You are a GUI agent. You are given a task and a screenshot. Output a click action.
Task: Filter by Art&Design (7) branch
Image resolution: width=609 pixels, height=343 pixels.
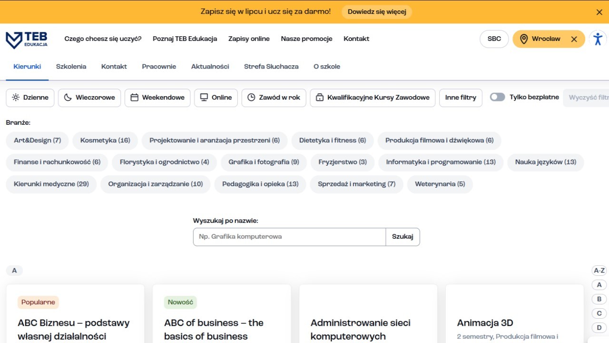click(x=37, y=141)
